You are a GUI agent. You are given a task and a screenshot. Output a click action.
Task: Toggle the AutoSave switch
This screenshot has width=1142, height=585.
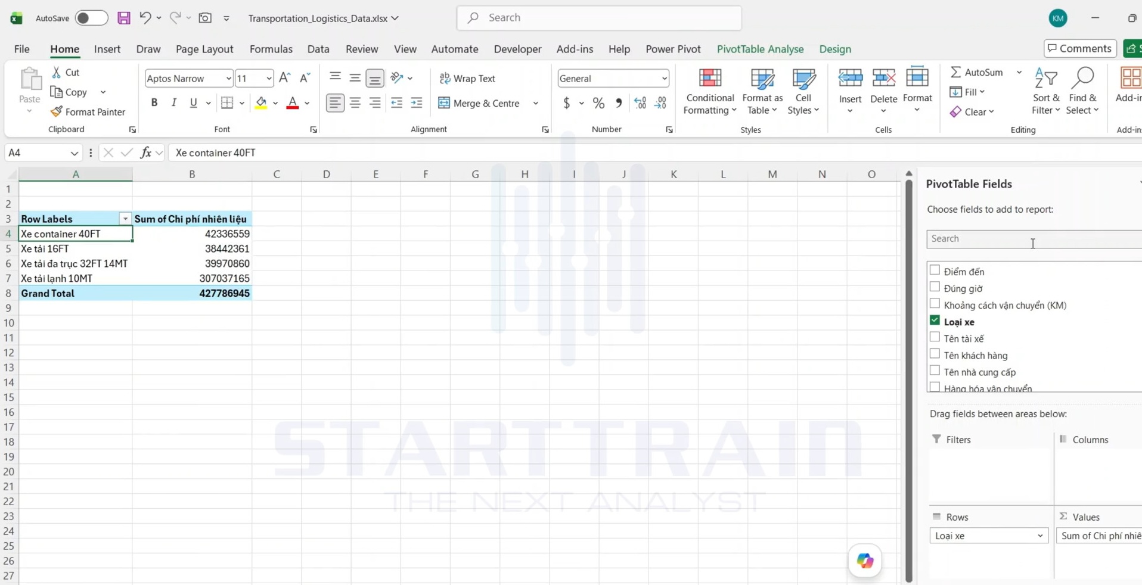(x=91, y=18)
